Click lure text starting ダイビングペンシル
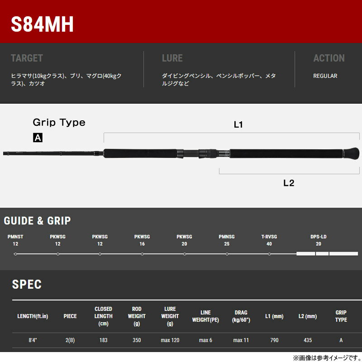362x362 pixels. (219, 80)
